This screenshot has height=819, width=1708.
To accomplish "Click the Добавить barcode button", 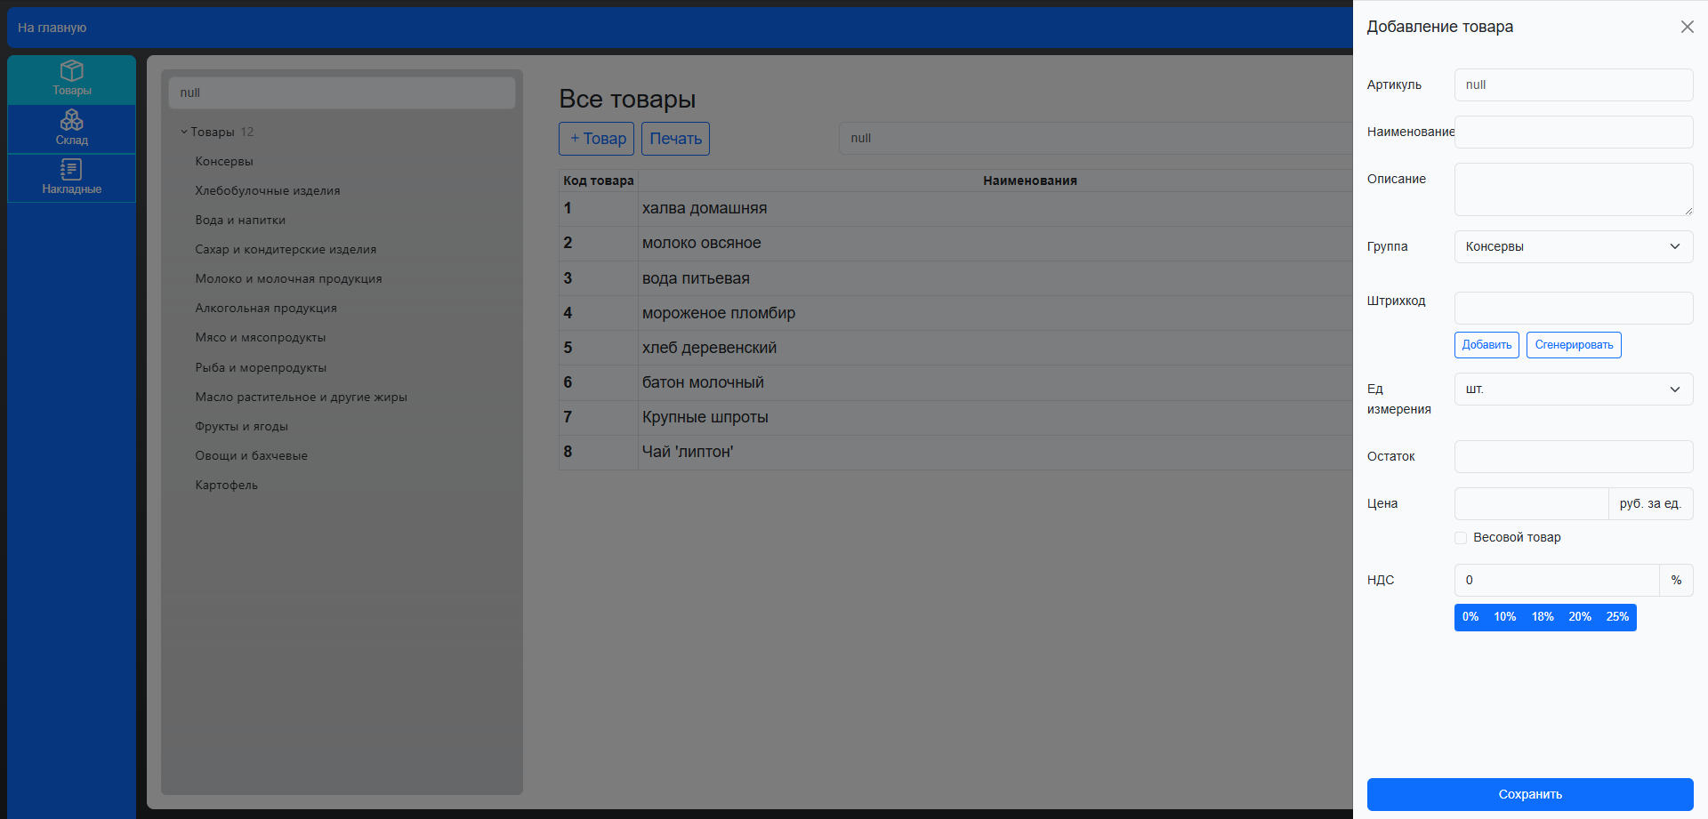I will pyautogui.click(x=1486, y=345).
